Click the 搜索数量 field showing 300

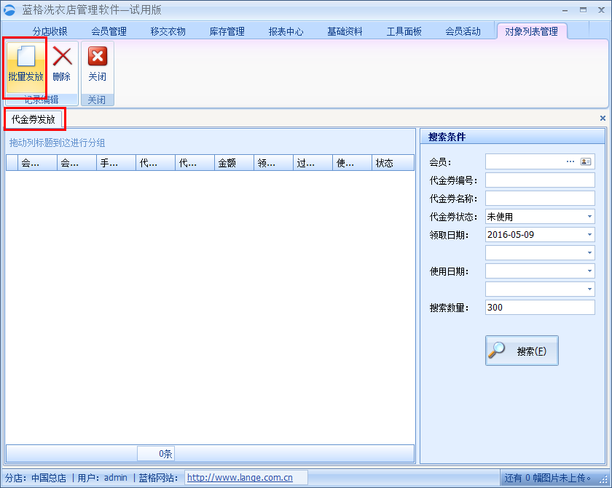(x=540, y=308)
